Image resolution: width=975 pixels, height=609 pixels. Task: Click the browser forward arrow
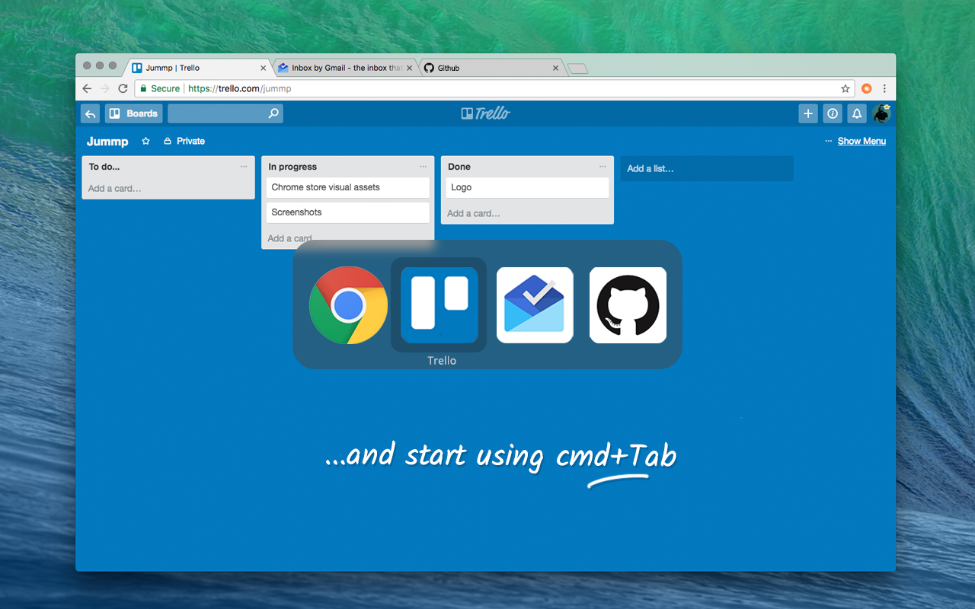point(105,88)
